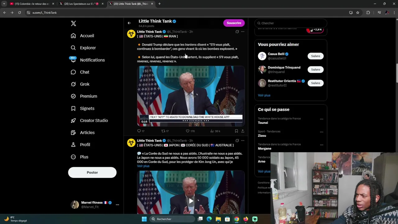Click the Signets bookmark icon in sidebar
Image resolution: width=398 pixels, height=224 pixels.
coord(73,108)
